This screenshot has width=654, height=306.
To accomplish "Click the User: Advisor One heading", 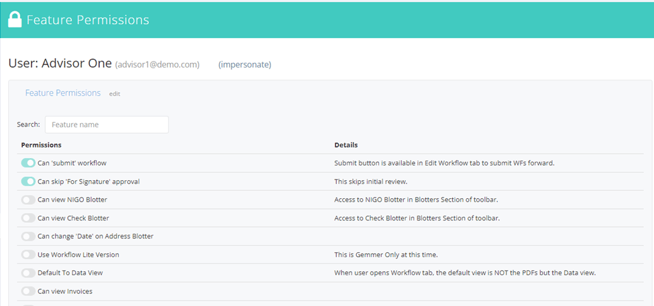I will [x=60, y=64].
